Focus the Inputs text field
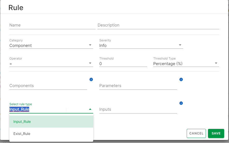The width and height of the screenshot is (229, 143). [x=138, y=109]
